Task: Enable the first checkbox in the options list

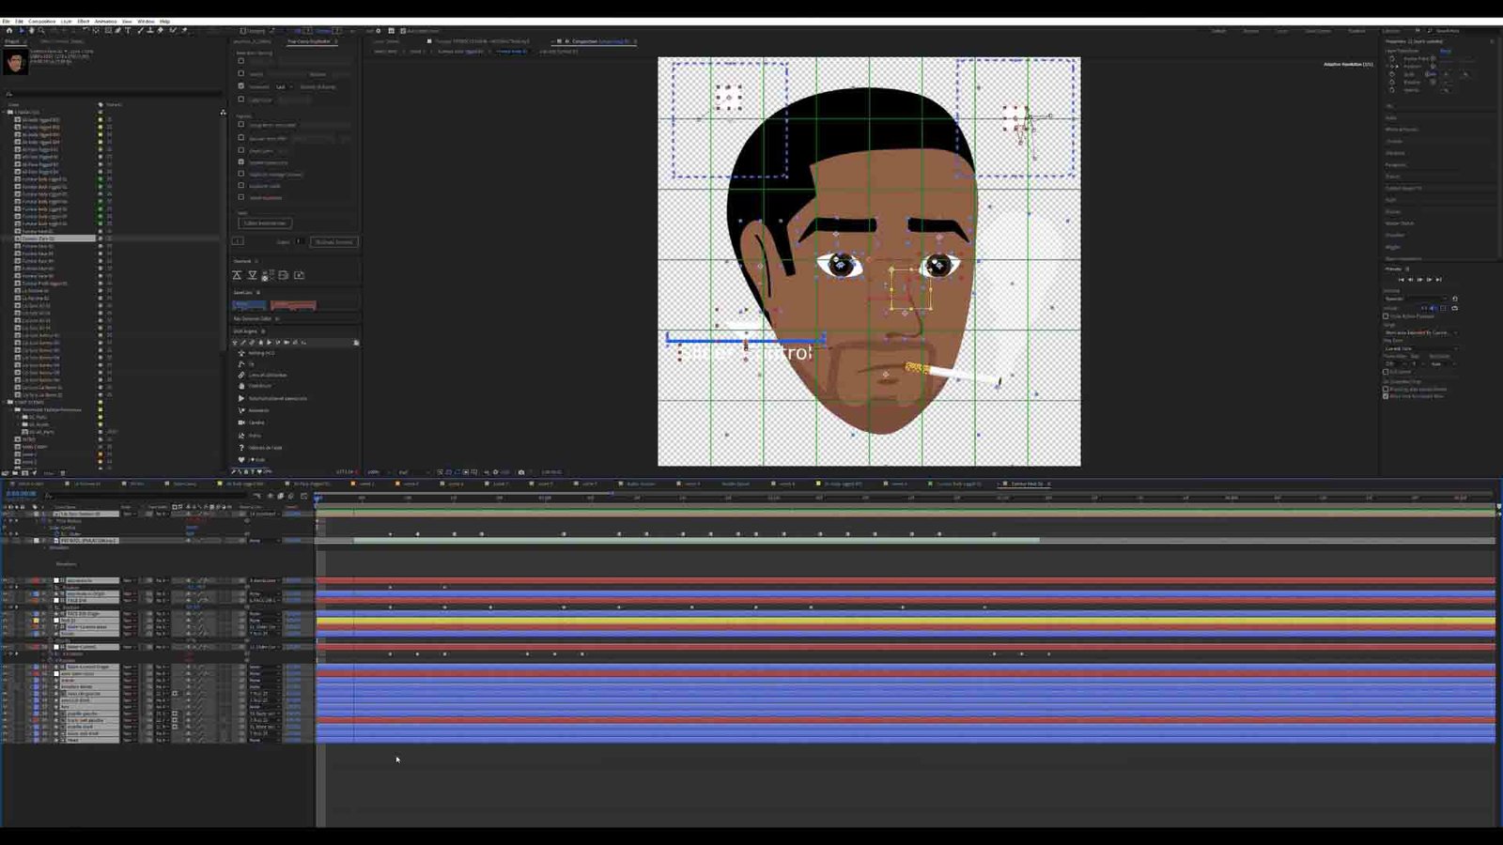Action: 241,125
